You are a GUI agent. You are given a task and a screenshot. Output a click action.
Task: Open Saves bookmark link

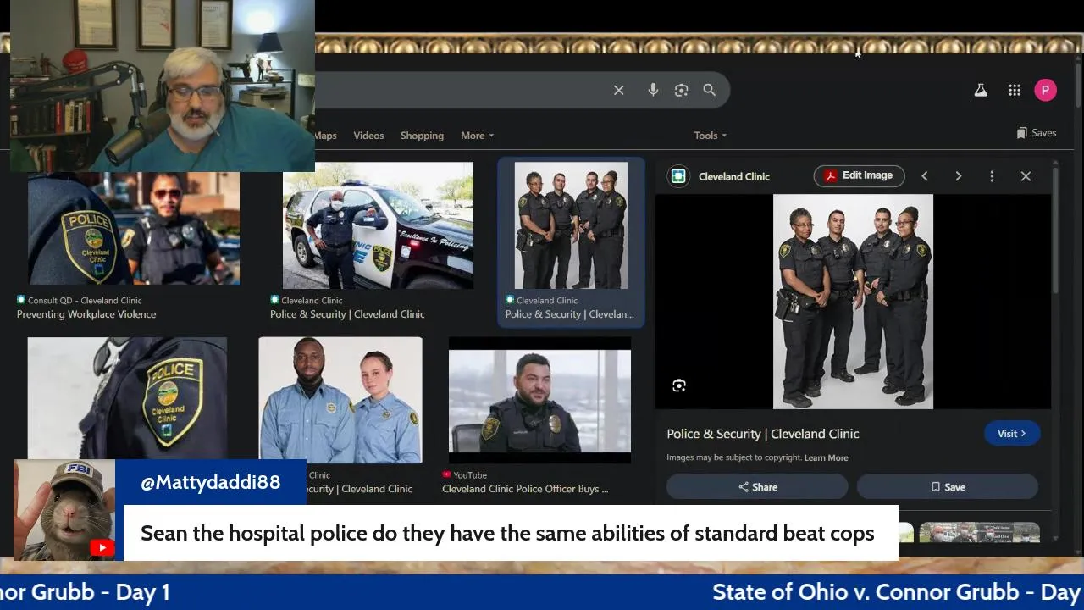(1037, 133)
